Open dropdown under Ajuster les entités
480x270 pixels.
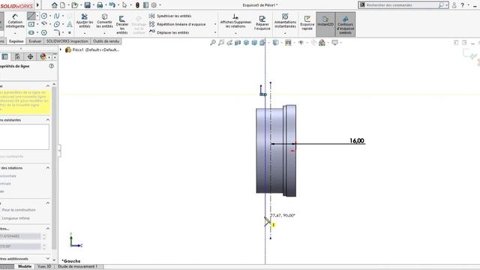85,33
